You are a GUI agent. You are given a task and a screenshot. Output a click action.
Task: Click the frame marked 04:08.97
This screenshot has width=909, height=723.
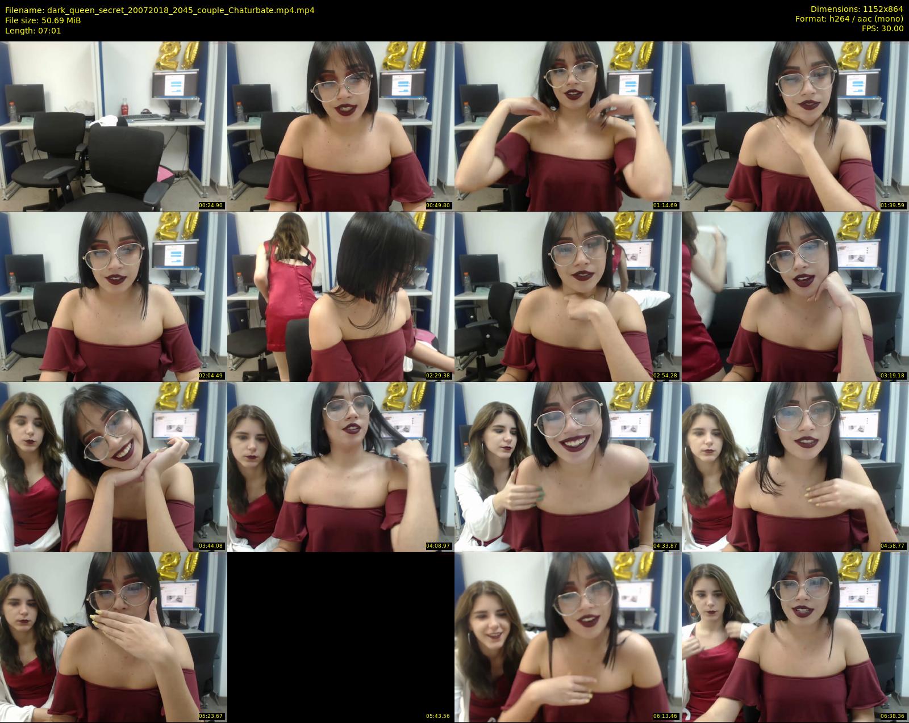point(341,466)
